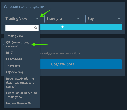Open the Trading View signal source dropdown

22,19
